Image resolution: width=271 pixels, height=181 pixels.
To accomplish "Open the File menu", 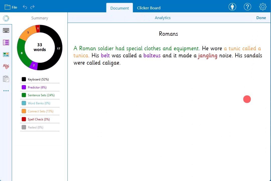I will (11, 7).
